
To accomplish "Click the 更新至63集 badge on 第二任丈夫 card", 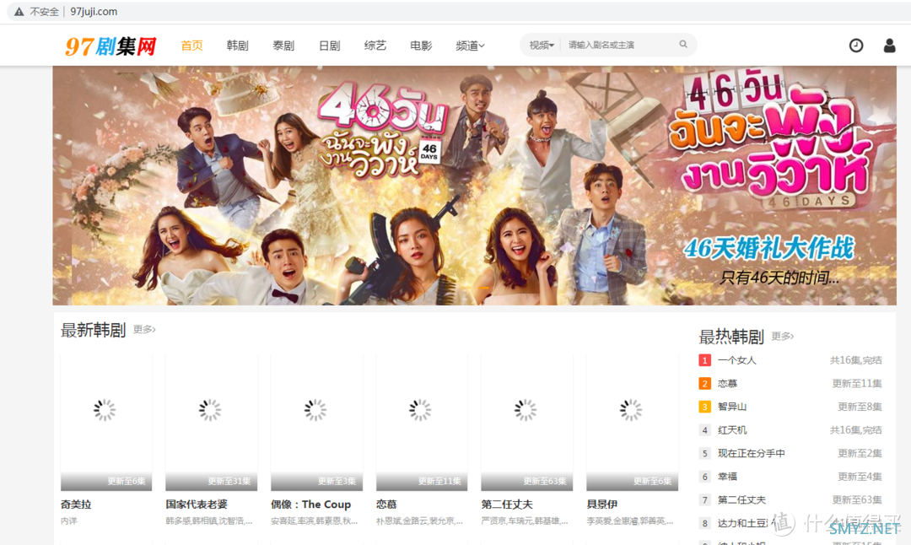I will 545,481.
